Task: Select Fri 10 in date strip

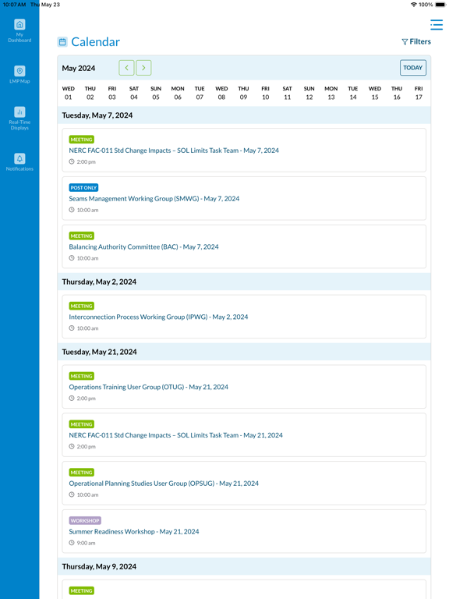Action: coord(265,93)
